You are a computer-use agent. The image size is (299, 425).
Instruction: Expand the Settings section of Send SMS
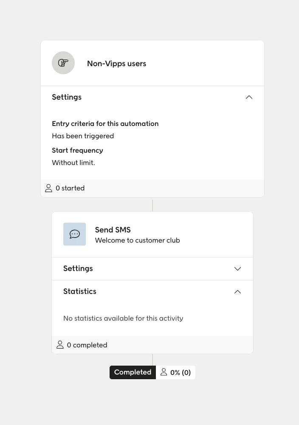[237, 268]
